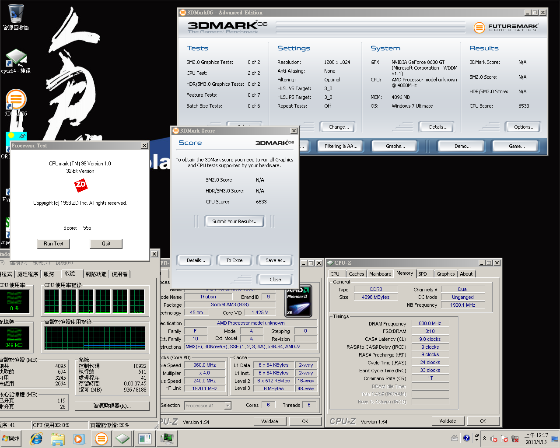Select the Memory tab in CPU-Z
The image size is (560, 448).
(x=404, y=273)
